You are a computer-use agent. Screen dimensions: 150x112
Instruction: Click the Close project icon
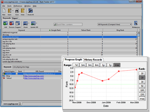point(23,11)
